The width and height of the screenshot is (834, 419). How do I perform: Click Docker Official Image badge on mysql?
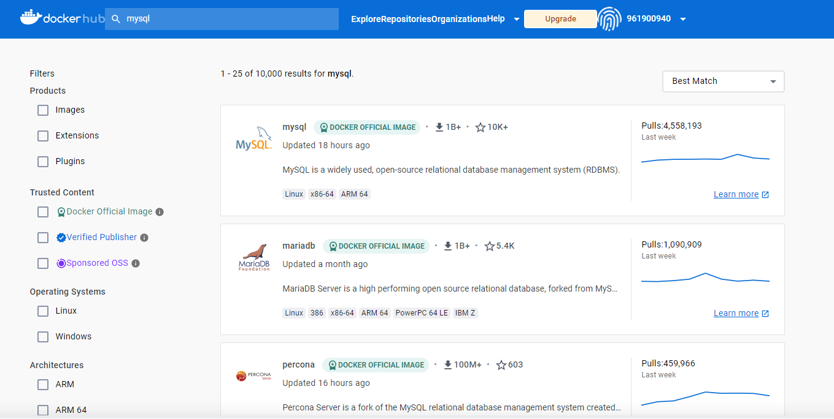367,127
